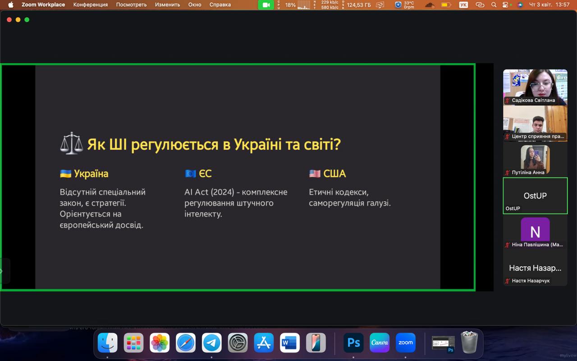Image resolution: width=577 pixels, height=361 pixels.
Task: Expand the date and time menu
Action: coord(549,5)
